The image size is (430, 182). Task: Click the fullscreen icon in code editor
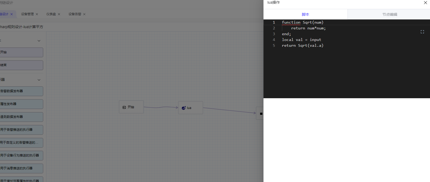click(422, 32)
